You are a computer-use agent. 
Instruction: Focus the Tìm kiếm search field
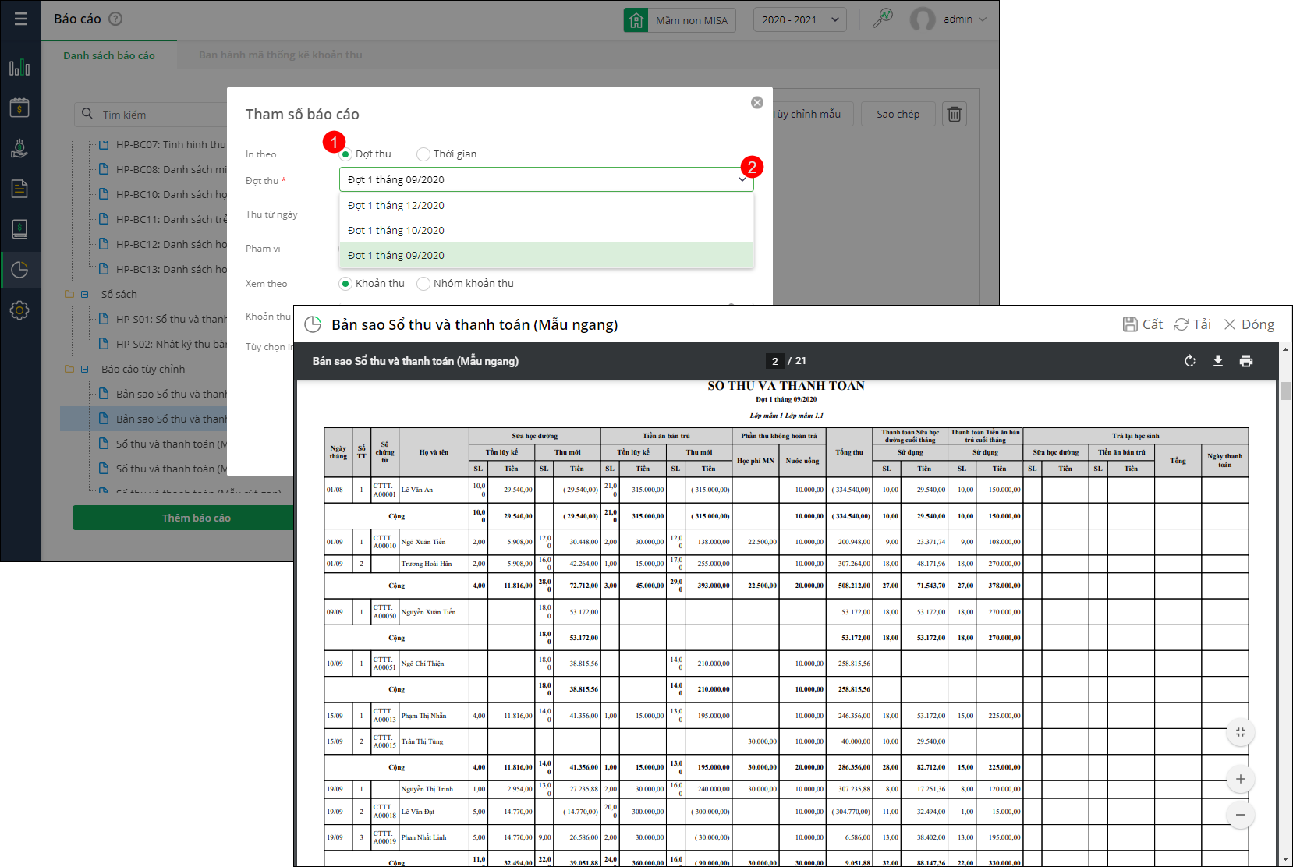(x=152, y=115)
